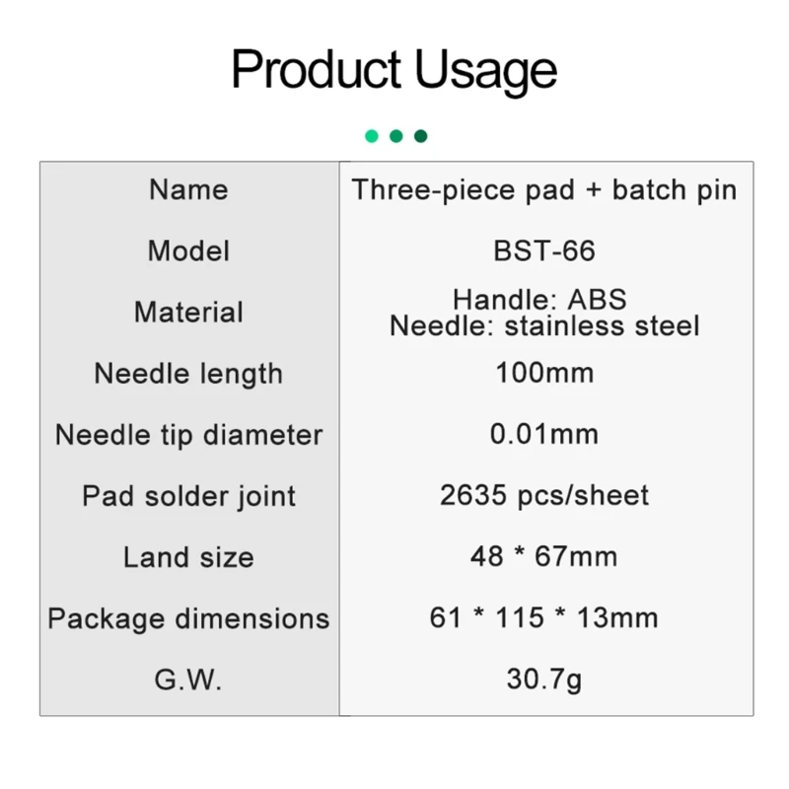Click the BST-66 model value
This screenshot has width=789, height=789.
pyautogui.click(x=544, y=251)
